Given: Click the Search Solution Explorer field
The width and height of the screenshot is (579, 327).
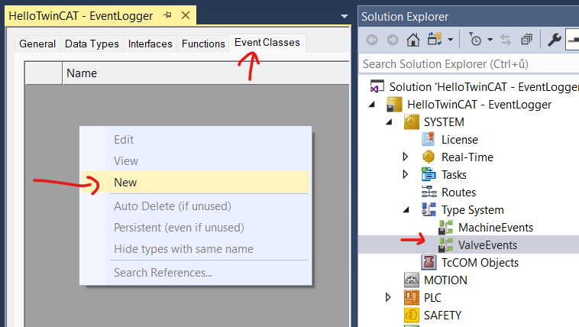Looking at the screenshot, I should click(466, 64).
